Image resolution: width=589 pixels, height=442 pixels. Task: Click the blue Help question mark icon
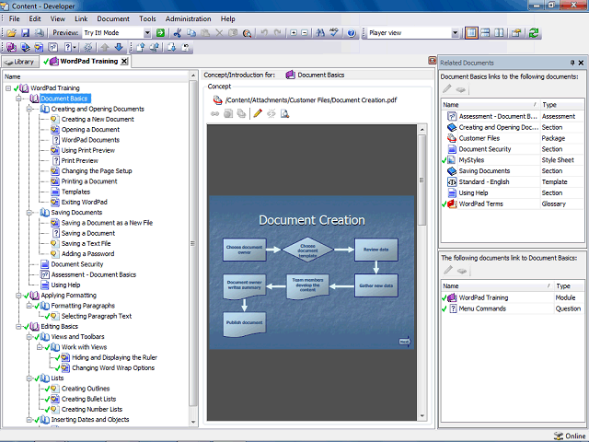click(x=352, y=33)
